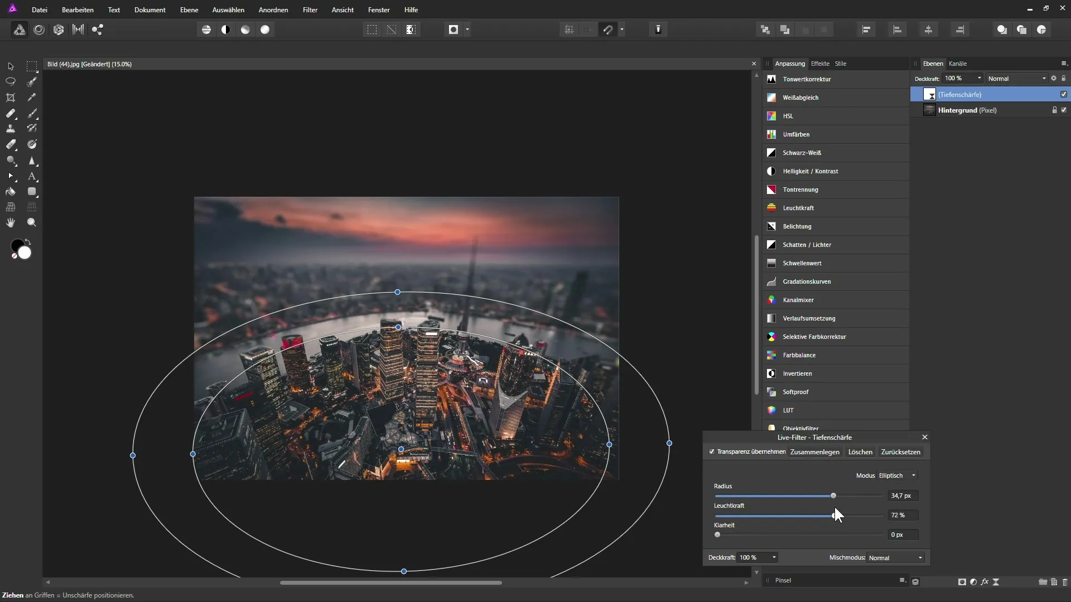Click the white background colour swatch
Viewport: 1071px width, 602px height.
click(x=25, y=253)
